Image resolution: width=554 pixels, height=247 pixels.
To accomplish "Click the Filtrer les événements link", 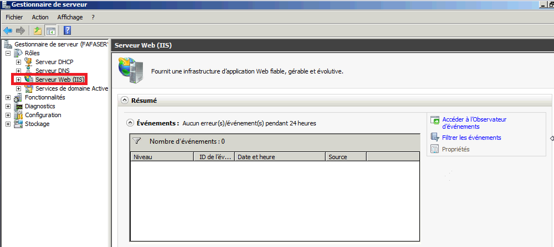I will (x=471, y=138).
